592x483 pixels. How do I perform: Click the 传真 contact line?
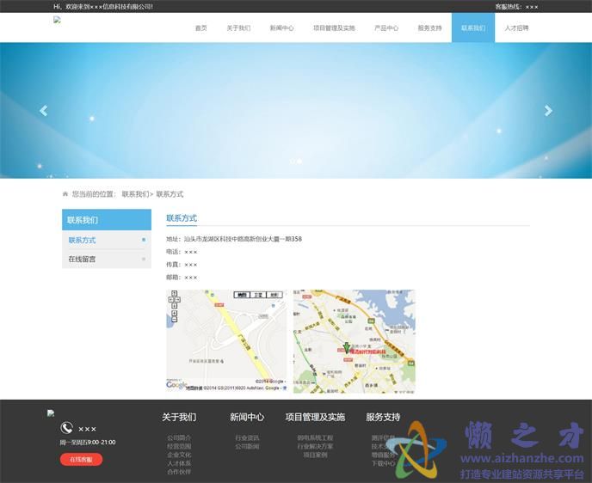(182, 265)
